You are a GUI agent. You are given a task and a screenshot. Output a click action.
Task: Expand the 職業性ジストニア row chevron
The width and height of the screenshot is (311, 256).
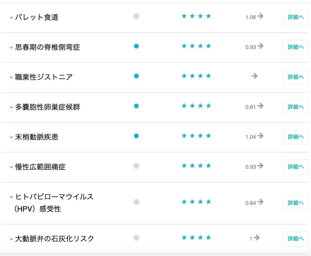tap(11, 77)
